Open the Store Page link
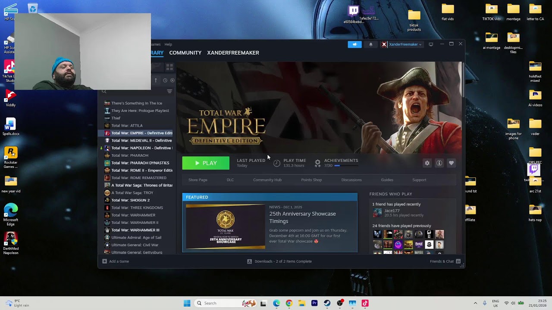Viewport: 552px width, 310px height. [198, 180]
